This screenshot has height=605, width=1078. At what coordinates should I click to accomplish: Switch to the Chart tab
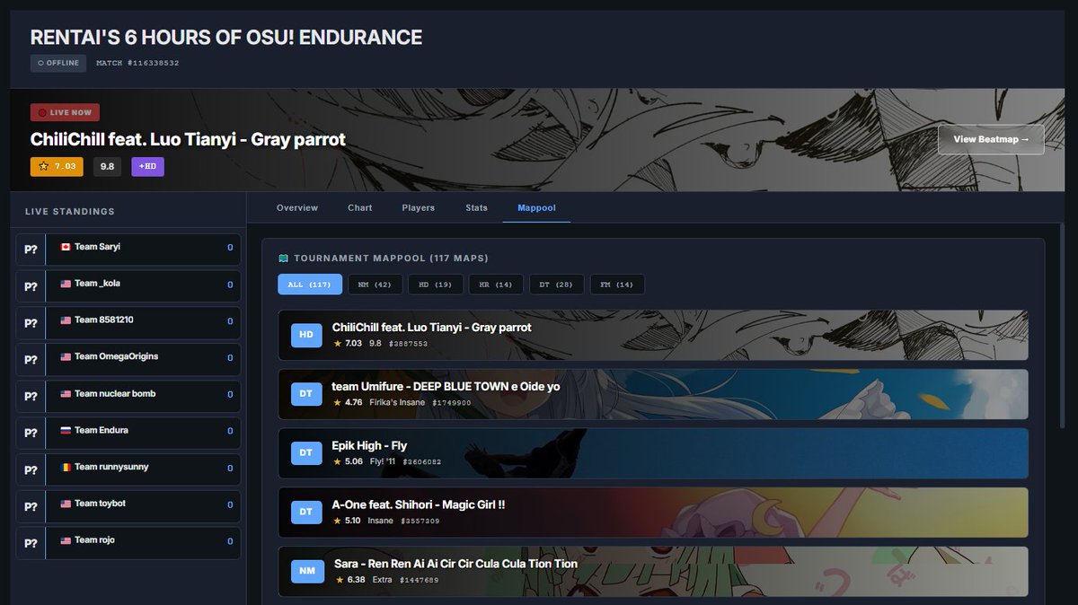[359, 207]
